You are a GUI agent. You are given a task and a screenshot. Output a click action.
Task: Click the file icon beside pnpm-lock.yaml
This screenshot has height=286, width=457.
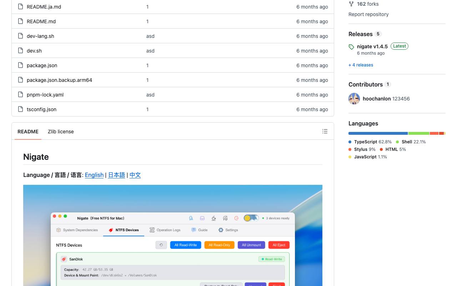point(20,94)
